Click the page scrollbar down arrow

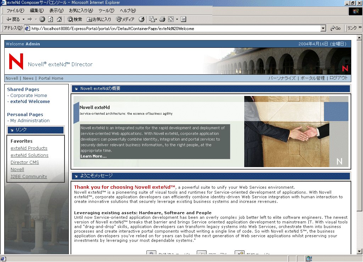click(x=359, y=251)
